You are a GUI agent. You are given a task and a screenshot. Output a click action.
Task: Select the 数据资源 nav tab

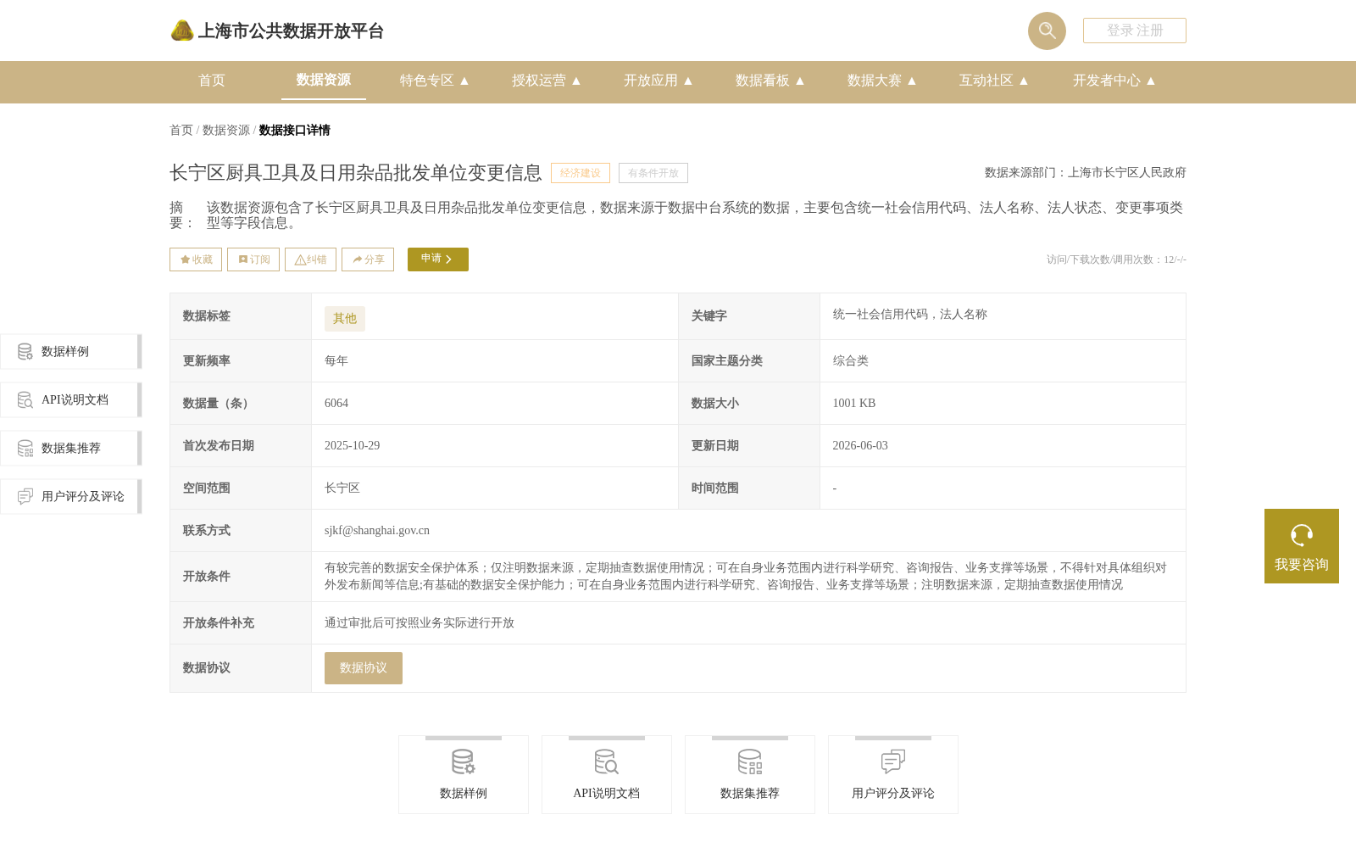click(x=324, y=80)
